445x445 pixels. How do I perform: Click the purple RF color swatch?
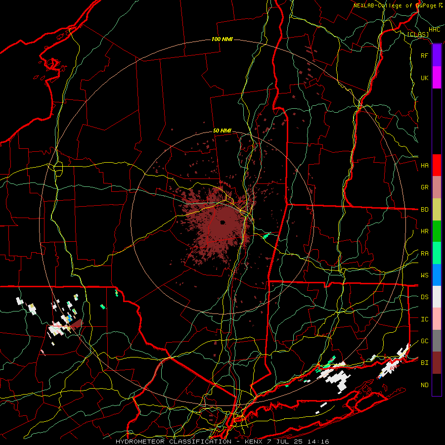(437, 55)
